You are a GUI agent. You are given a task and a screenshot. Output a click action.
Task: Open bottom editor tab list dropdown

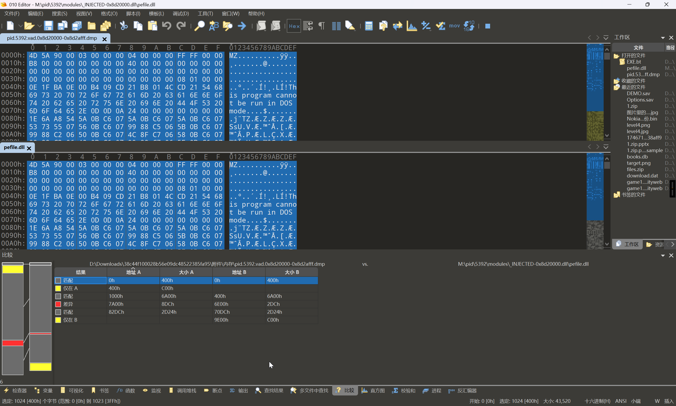pos(606,147)
